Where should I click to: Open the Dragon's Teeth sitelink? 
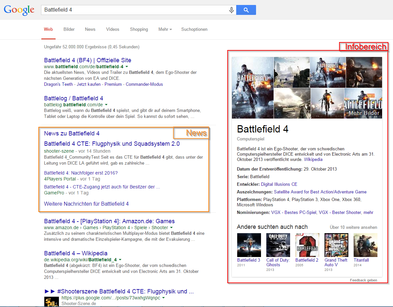pos(59,84)
